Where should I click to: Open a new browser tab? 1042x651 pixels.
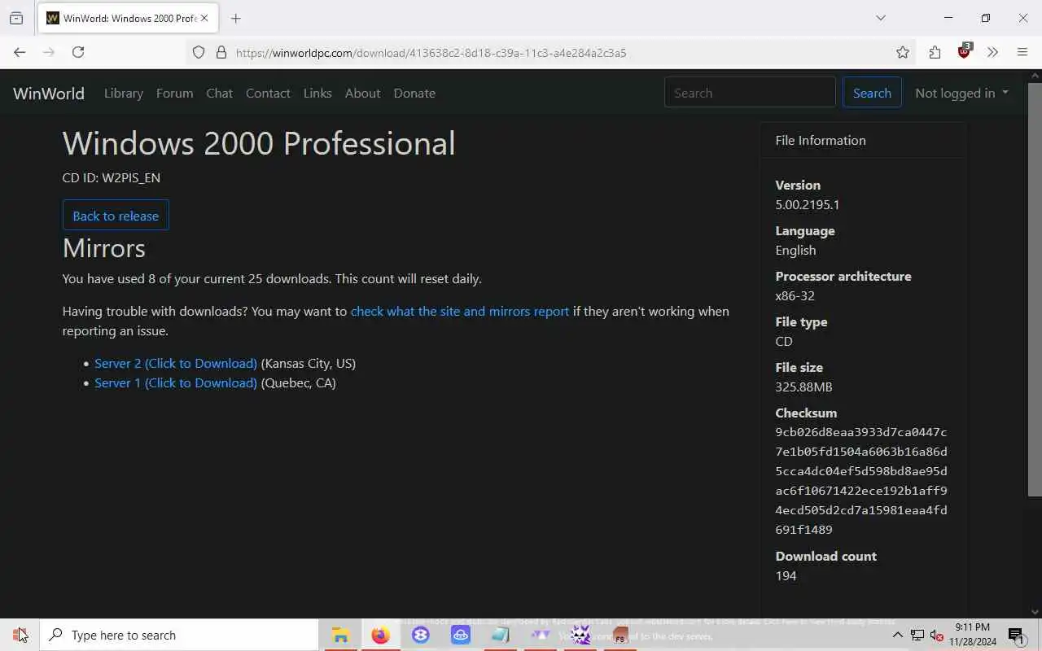point(235,18)
